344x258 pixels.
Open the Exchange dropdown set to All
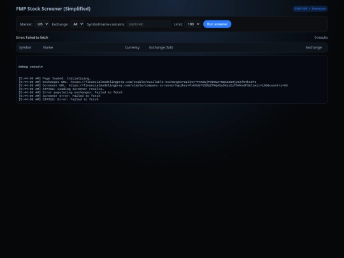point(77,24)
